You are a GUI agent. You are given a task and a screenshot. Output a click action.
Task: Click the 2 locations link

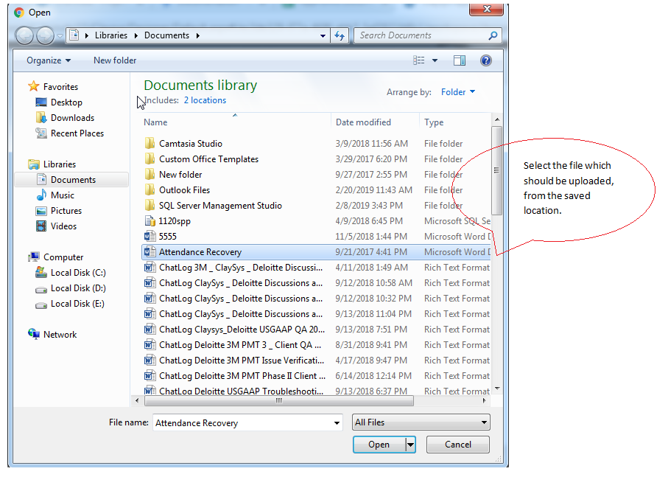point(205,100)
